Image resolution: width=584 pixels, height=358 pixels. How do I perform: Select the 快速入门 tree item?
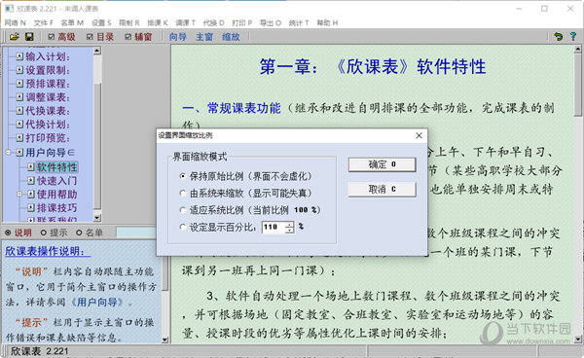click(x=56, y=181)
